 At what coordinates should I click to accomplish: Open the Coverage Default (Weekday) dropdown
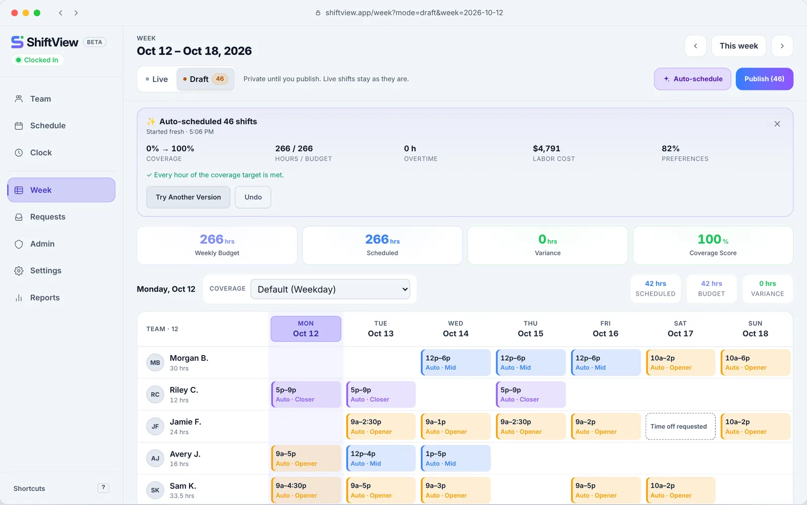(330, 289)
